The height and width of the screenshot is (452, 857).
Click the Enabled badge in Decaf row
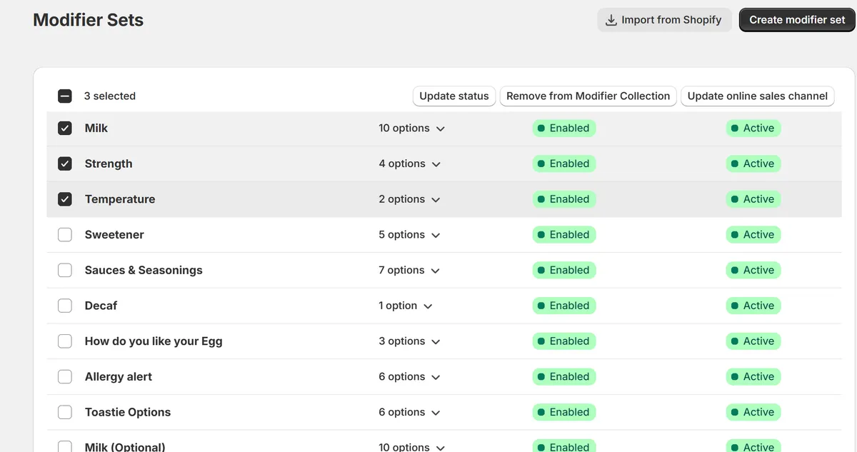[x=564, y=306]
